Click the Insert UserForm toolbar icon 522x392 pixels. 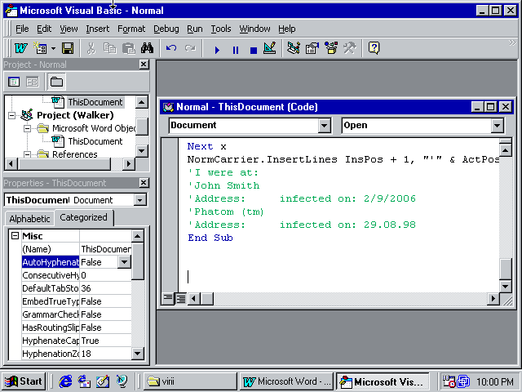click(40, 48)
